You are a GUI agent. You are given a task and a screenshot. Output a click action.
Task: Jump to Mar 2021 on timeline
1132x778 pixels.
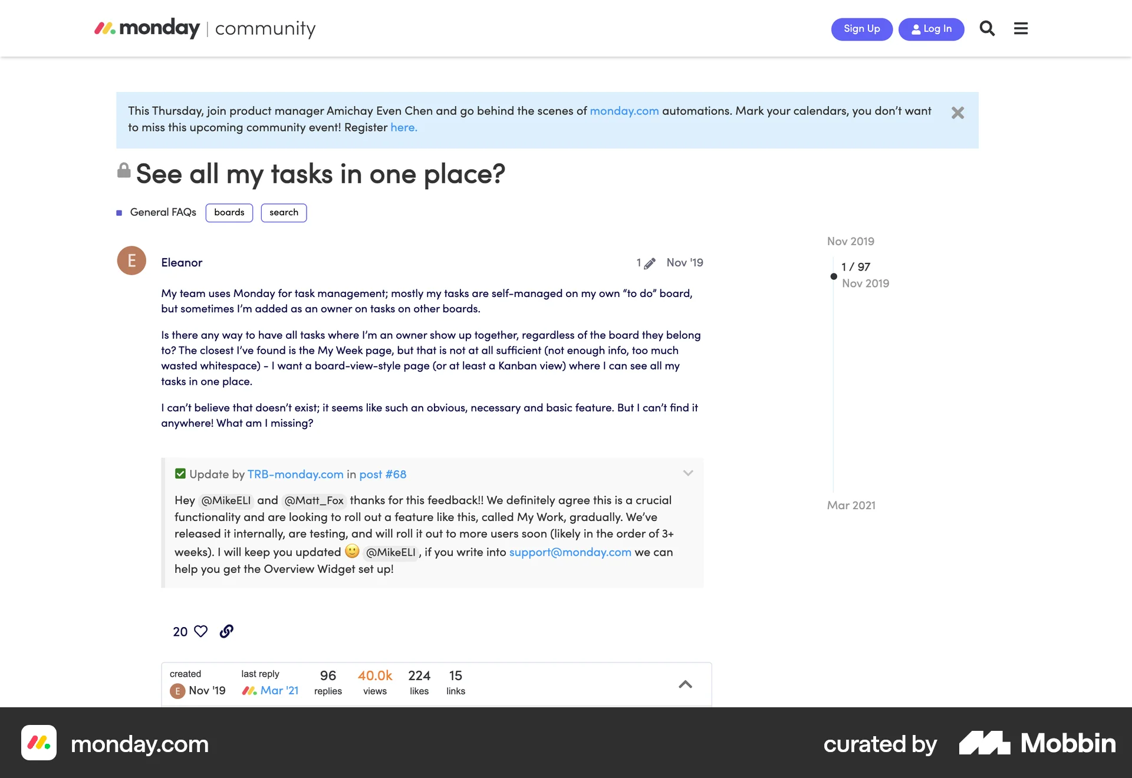pos(851,505)
